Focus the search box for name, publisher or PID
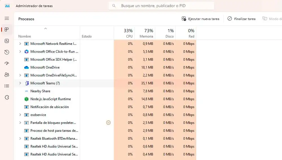Viewport: 282px width, 160px height. (161, 6)
